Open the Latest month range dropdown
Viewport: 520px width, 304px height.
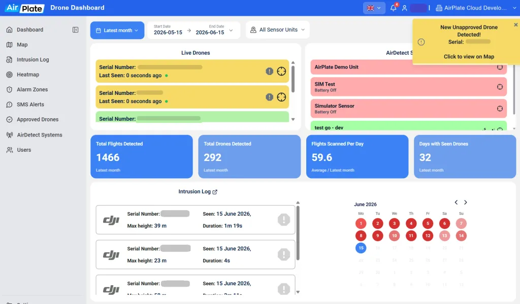[x=117, y=30]
